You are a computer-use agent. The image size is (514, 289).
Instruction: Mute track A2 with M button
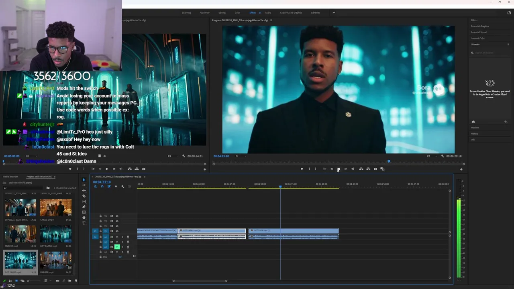[117, 242]
